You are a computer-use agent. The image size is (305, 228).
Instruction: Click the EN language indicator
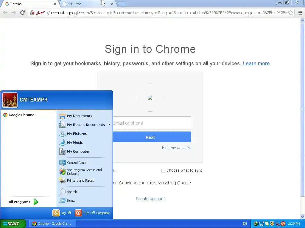click(x=245, y=224)
